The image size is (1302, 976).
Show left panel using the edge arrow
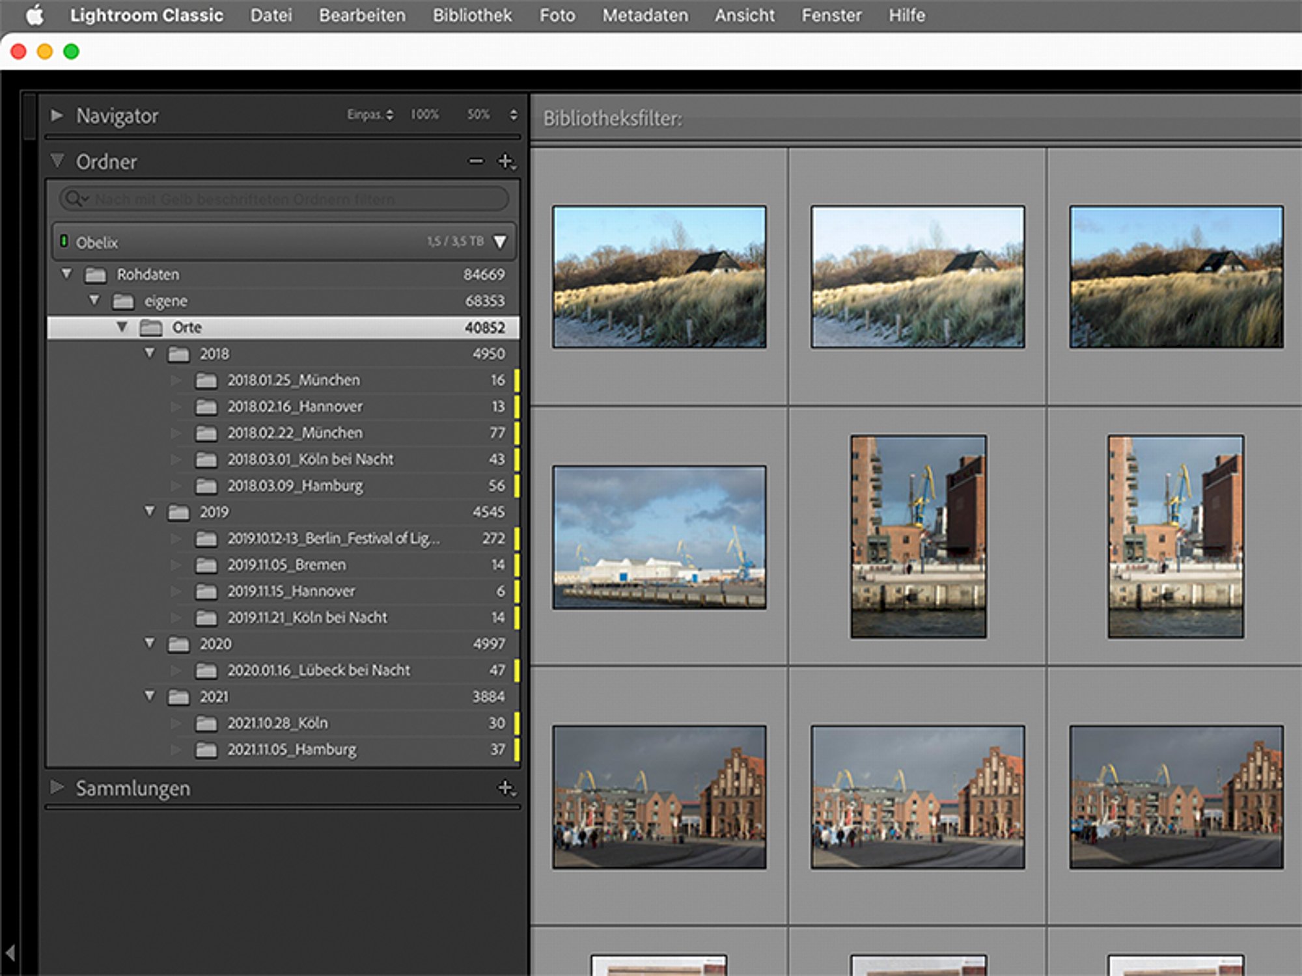(x=10, y=954)
